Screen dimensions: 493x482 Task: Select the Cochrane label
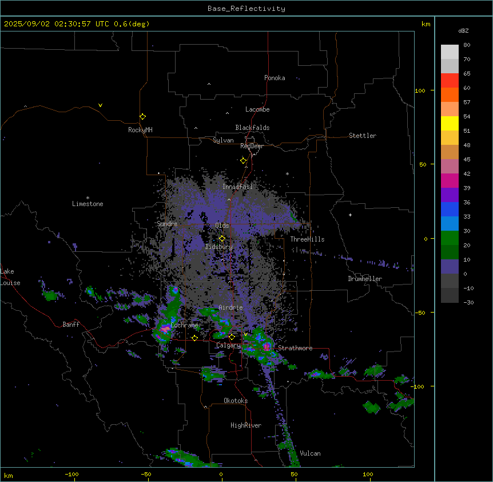point(184,325)
